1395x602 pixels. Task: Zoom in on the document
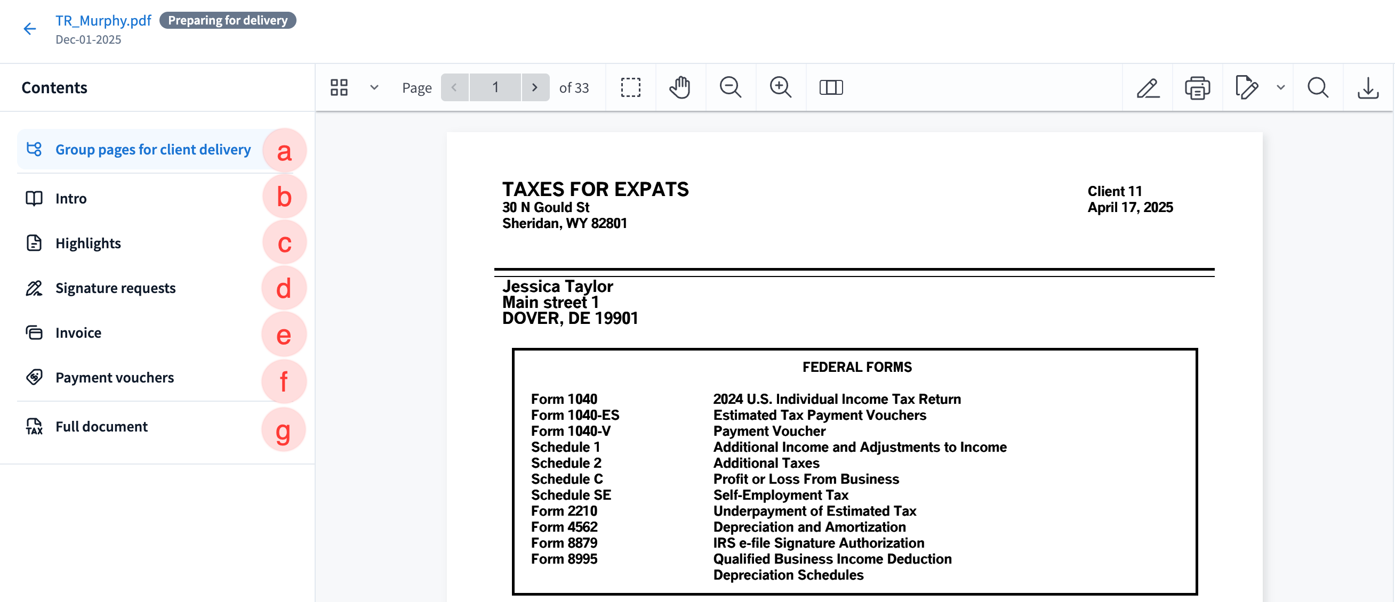click(781, 87)
